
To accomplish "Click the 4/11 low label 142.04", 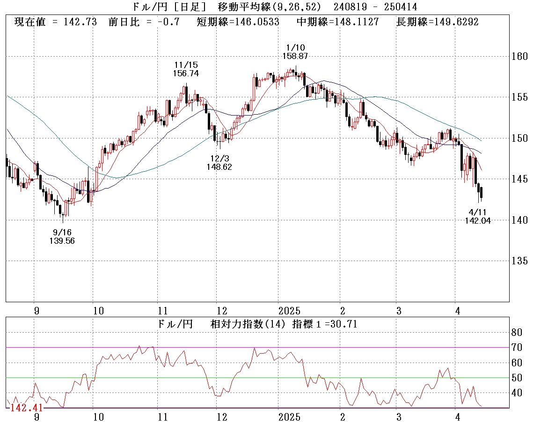I will pos(478,221).
